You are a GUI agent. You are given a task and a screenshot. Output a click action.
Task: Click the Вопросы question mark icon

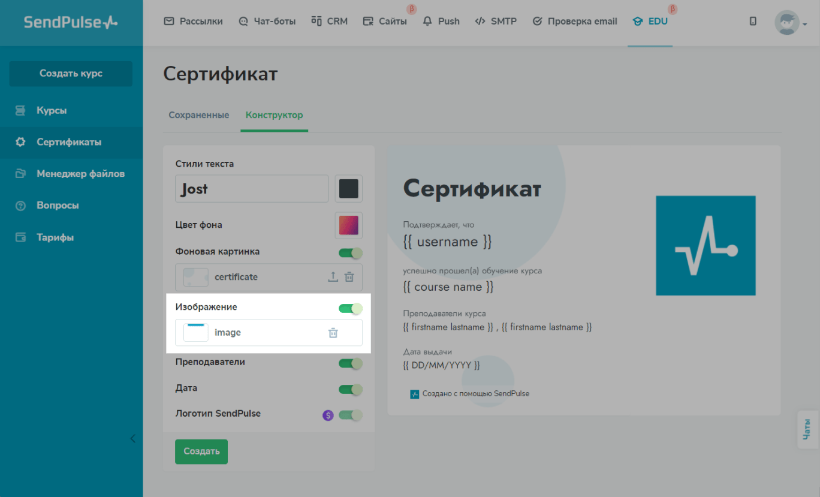20,206
